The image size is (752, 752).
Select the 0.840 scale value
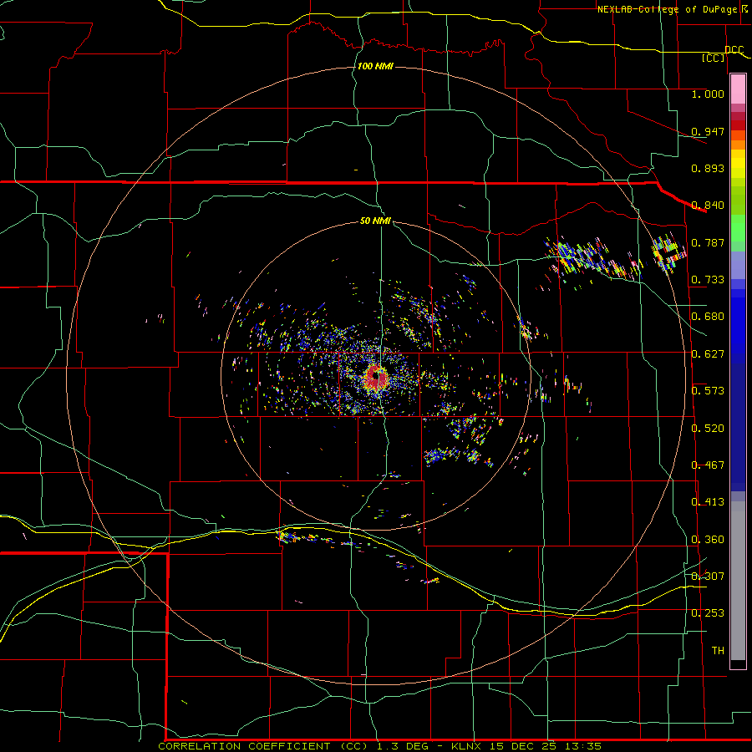click(708, 206)
